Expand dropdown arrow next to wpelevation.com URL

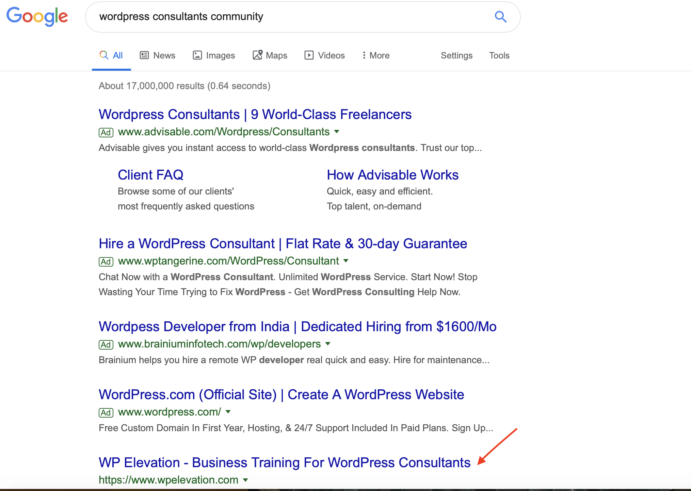(x=245, y=480)
